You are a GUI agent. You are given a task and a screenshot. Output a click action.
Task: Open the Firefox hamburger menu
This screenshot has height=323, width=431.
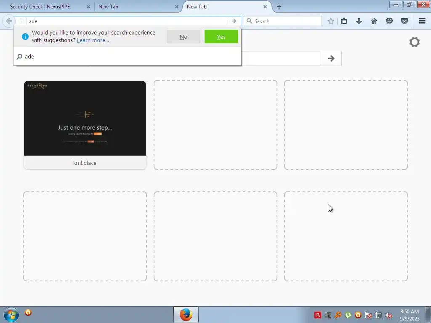tap(422, 21)
